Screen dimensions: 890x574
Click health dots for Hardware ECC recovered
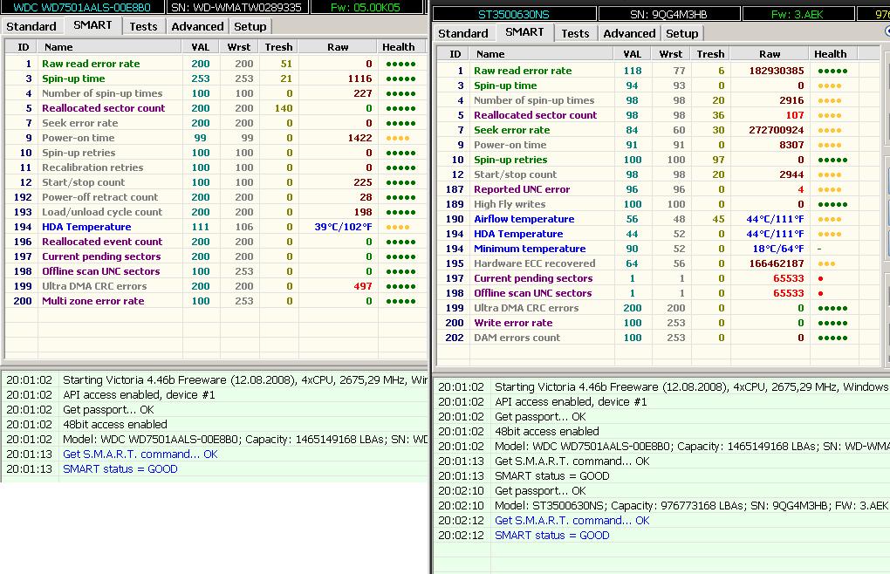coord(826,263)
